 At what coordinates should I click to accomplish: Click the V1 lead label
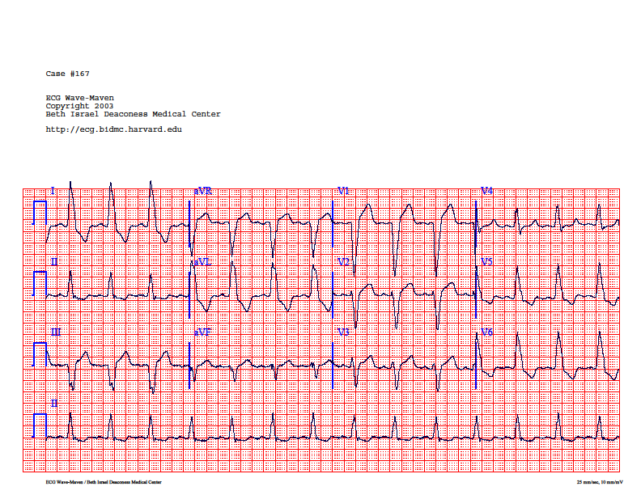pos(343,191)
